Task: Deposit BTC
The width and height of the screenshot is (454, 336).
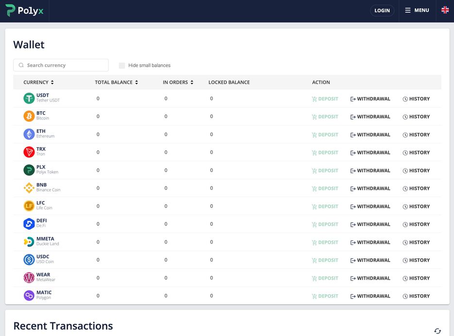Action: (x=325, y=117)
